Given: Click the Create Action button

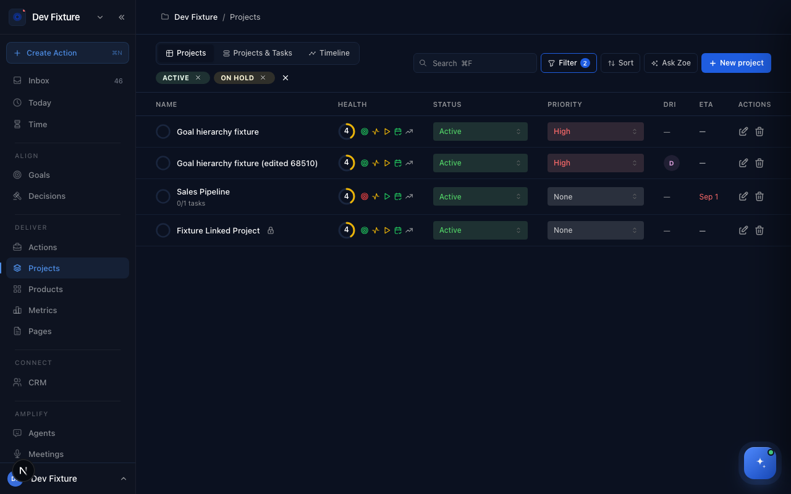Looking at the screenshot, I should pyautogui.click(x=67, y=53).
